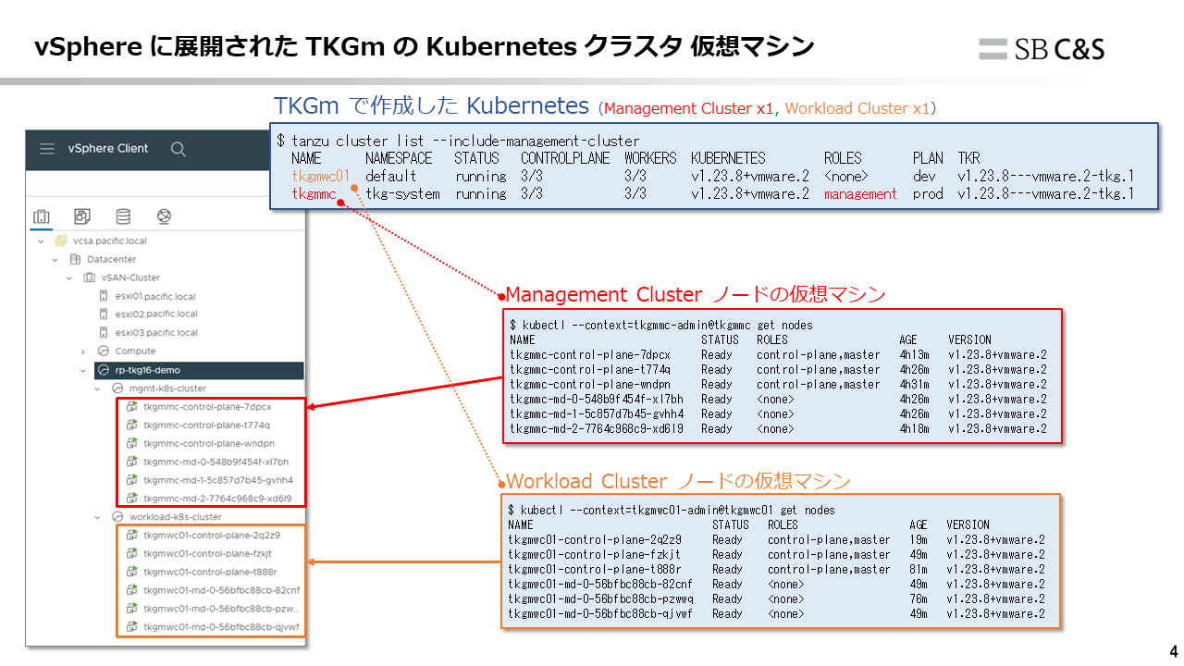Screen dimensions: 1184x666
Task: Click VM icon of tkgmmc-md-0-548b9f454f-xl7bh
Action: click(x=131, y=462)
